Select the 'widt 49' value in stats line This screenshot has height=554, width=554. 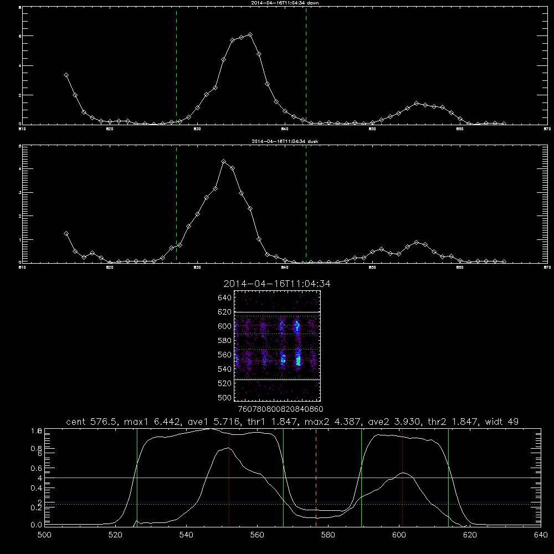tap(502, 422)
